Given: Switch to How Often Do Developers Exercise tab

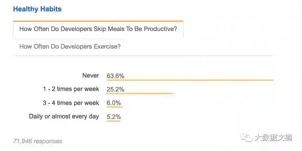Looking at the screenshot, I should coord(70,46).
